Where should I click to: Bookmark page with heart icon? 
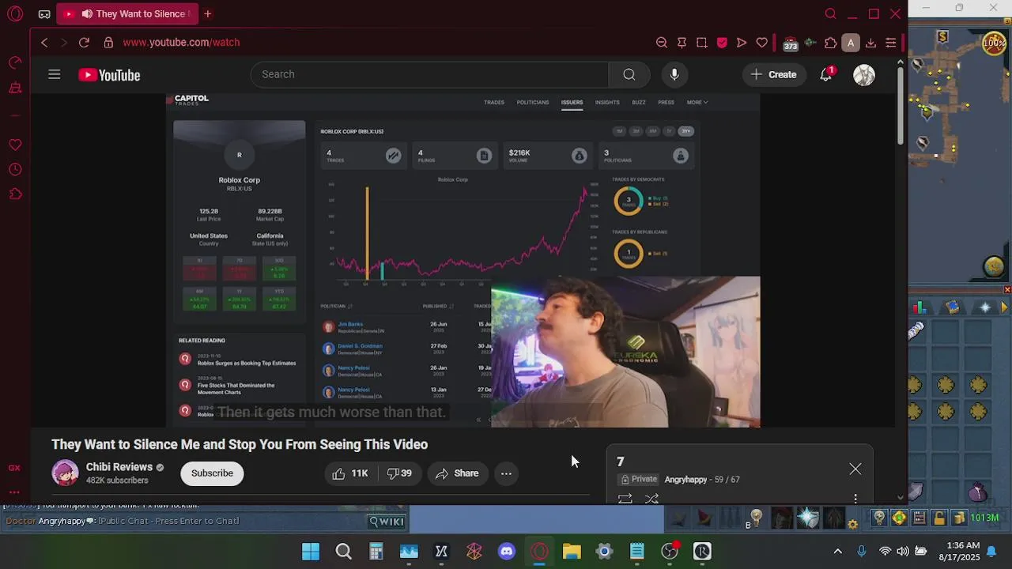(x=762, y=43)
